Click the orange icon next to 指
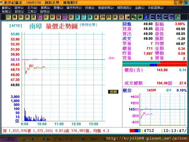Viewport: 189px width, 142px height. (x=127, y=17)
